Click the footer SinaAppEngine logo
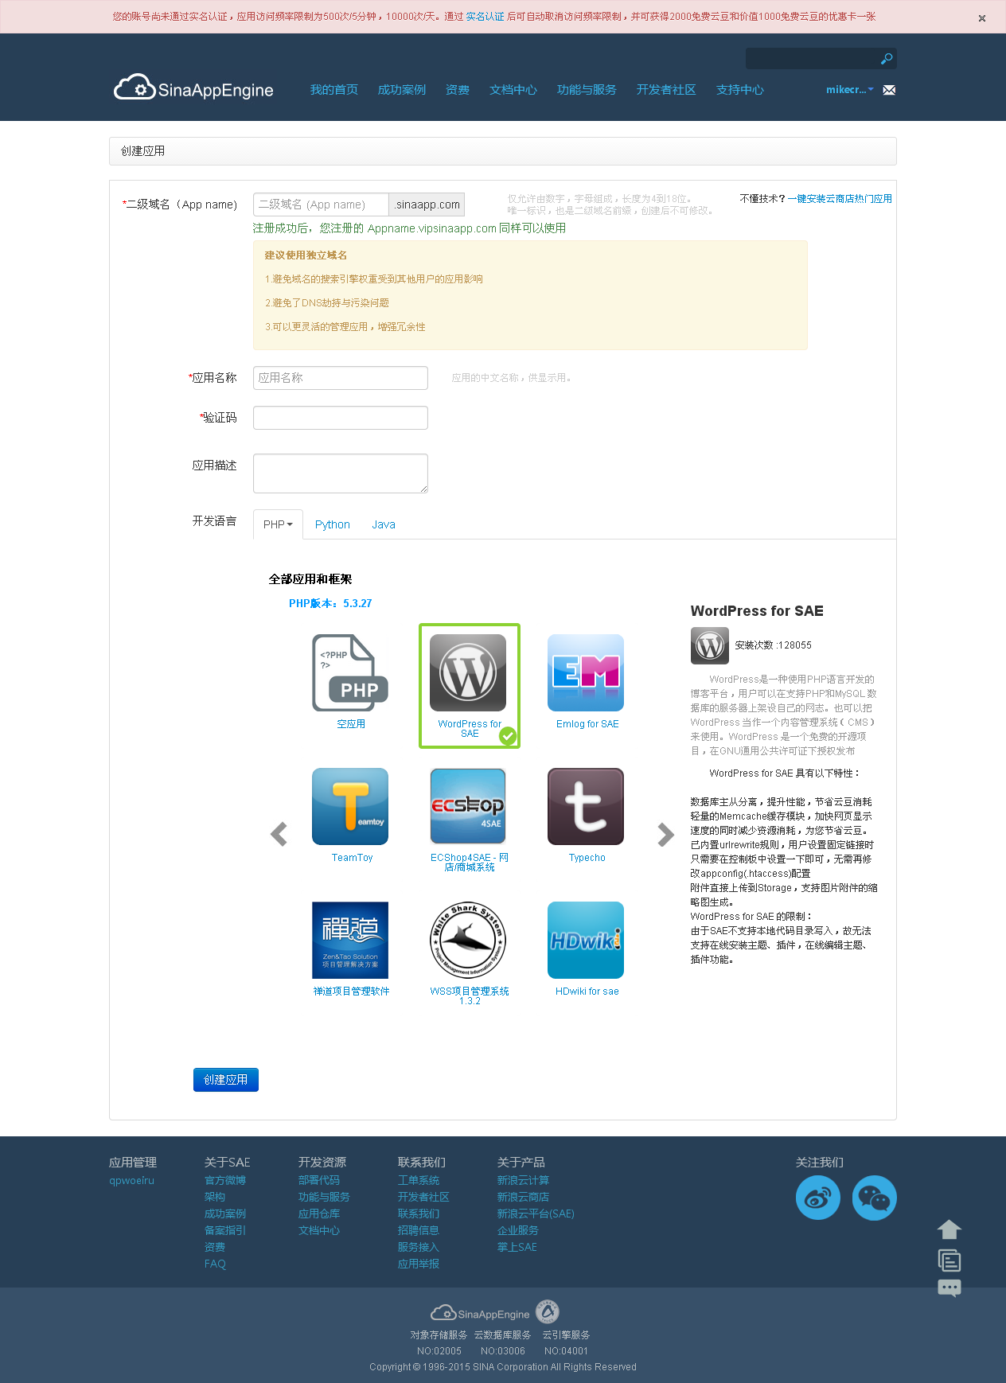Viewport: 1006px width, 1383px height. tap(480, 1313)
